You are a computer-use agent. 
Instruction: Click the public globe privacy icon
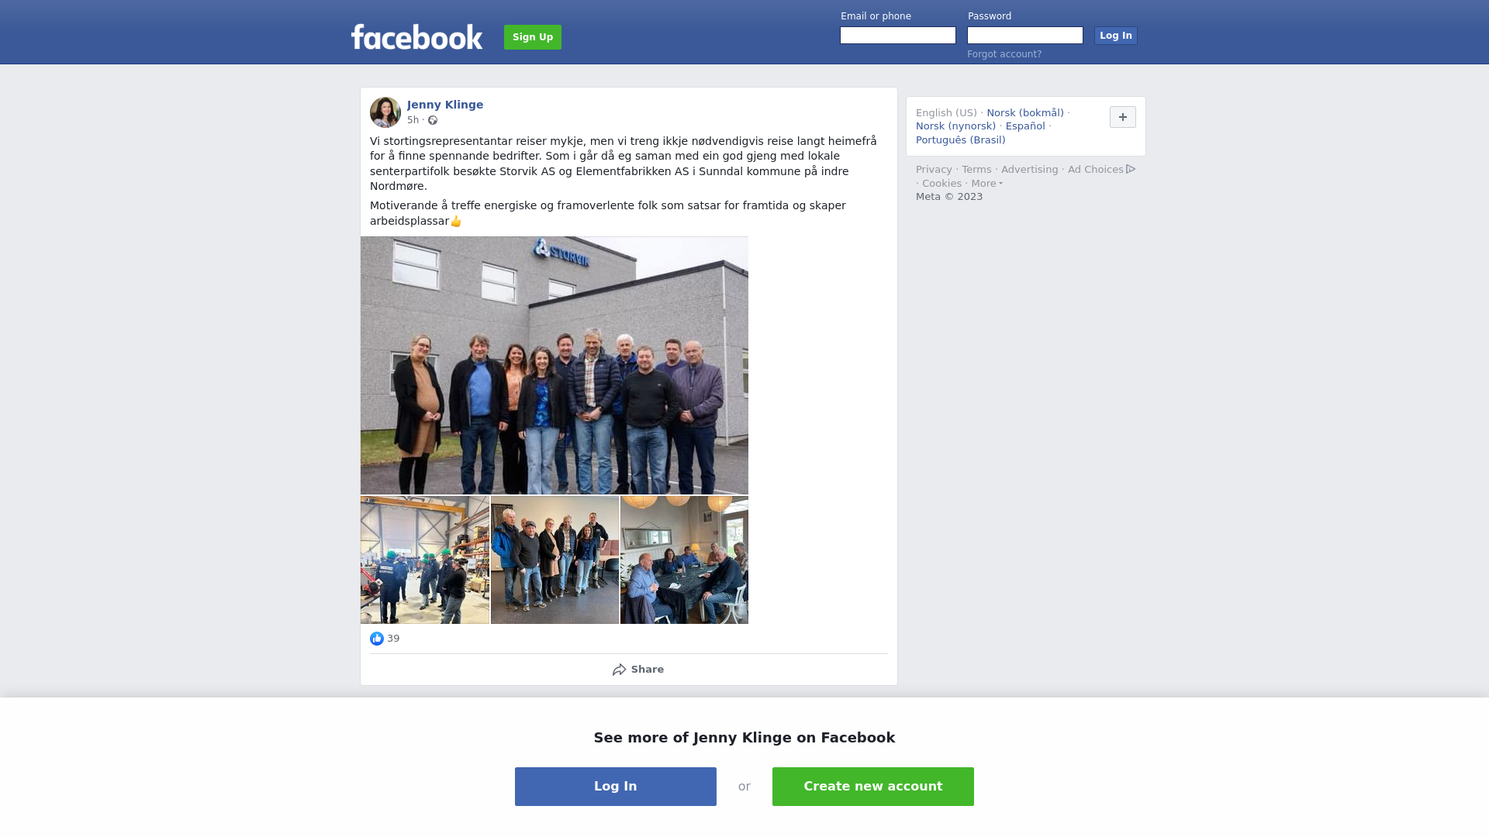click(433, 120)
